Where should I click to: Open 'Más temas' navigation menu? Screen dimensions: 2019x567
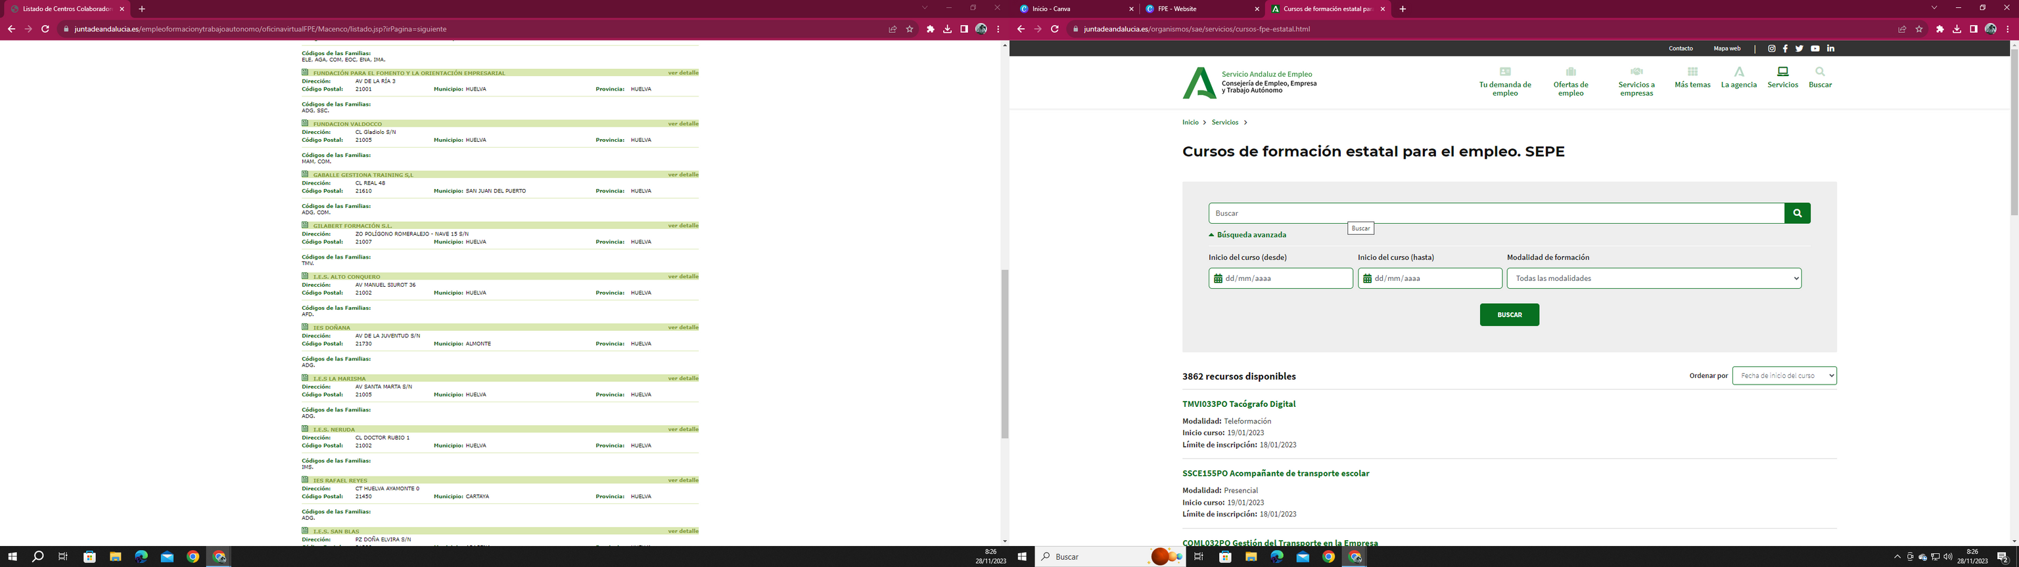tap(1692, 77)
